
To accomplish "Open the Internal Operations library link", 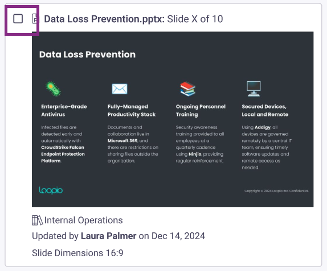I will click(x=83, y=220).
